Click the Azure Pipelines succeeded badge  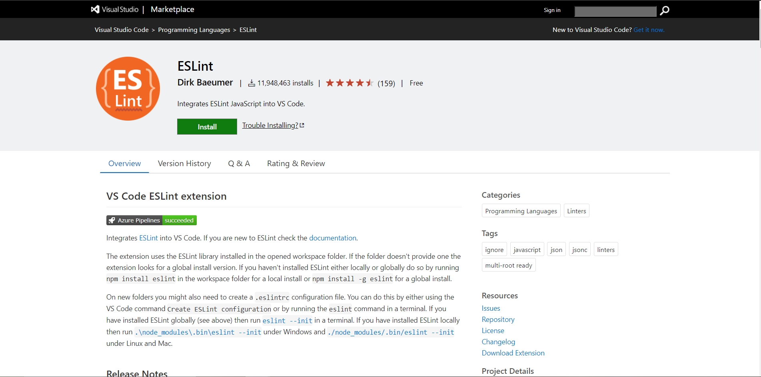pyautogui.click(x=152, y=220)
